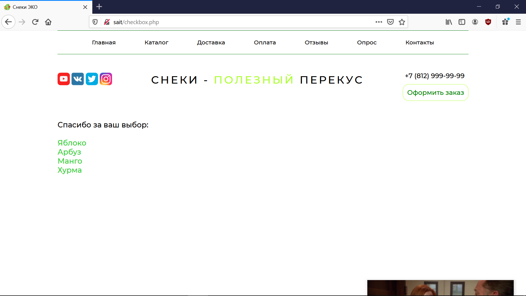Image resolution: width=526 pixels, height=296 pixels.
Task: Open the Twitter social icon
Action: [x=92, y=79]
